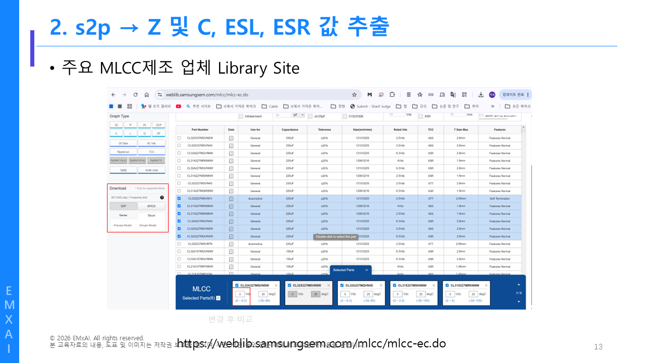Open the Submit - Sharif Judge bookmark
Viewport: 646px width, 363px height.
(370, 106)
